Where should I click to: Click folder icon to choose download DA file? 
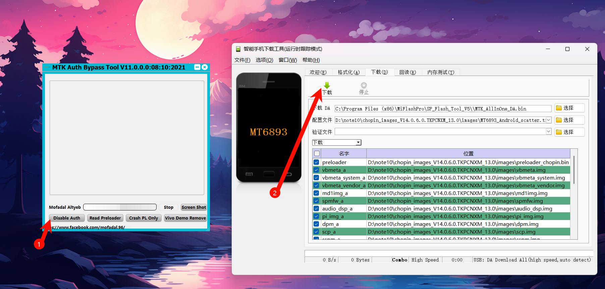[x=559, y=108]
